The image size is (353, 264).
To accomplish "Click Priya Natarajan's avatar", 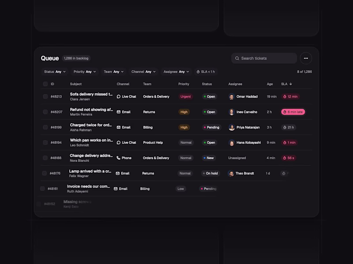I will [x=231, y=127].
